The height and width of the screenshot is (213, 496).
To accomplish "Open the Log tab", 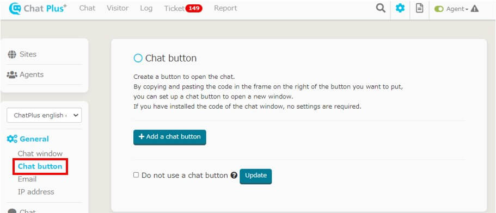I will click(146, 9).
